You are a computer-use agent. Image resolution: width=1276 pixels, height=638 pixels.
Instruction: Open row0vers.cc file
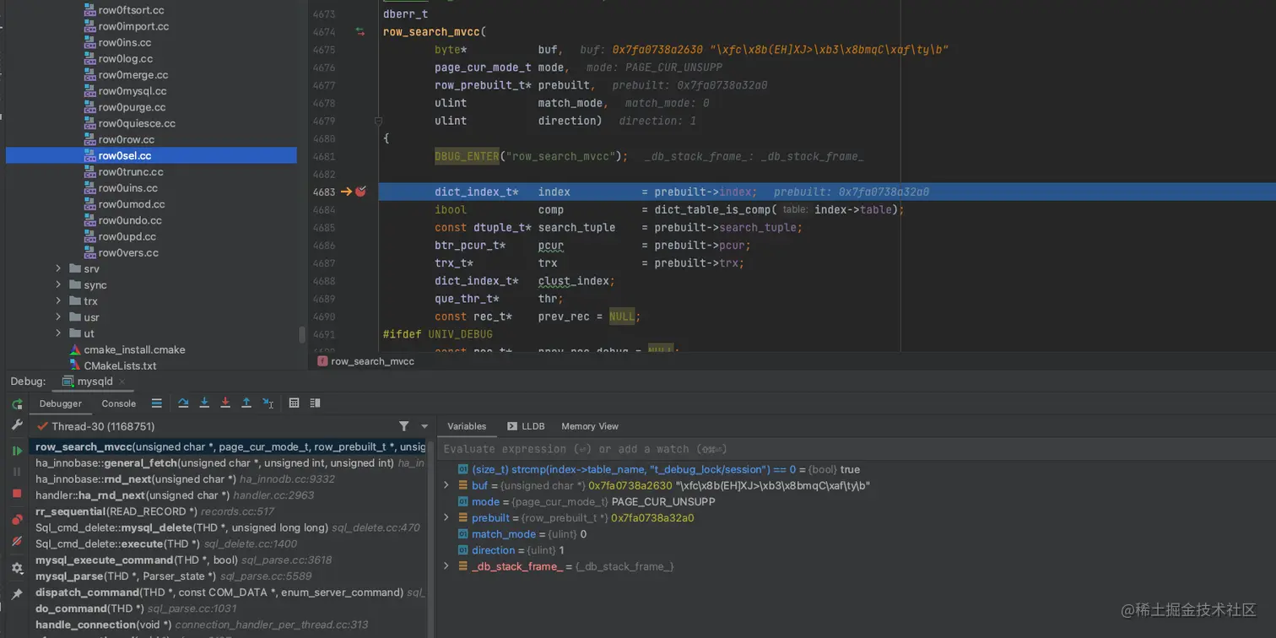[x=128, y=252]
